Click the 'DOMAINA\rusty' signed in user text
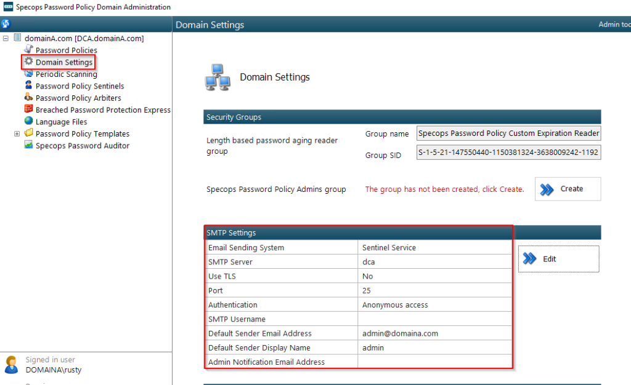Image resolution: width=631 pixels, height=385 pixels. click(x=54, y=370)
